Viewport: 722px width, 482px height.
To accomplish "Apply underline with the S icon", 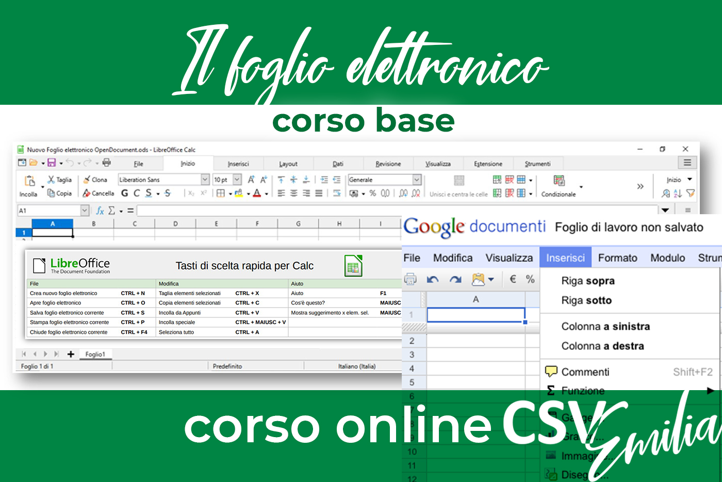I will [149, 193].
